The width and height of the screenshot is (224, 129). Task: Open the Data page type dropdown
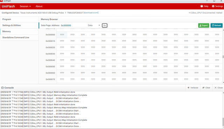(94, 26)
